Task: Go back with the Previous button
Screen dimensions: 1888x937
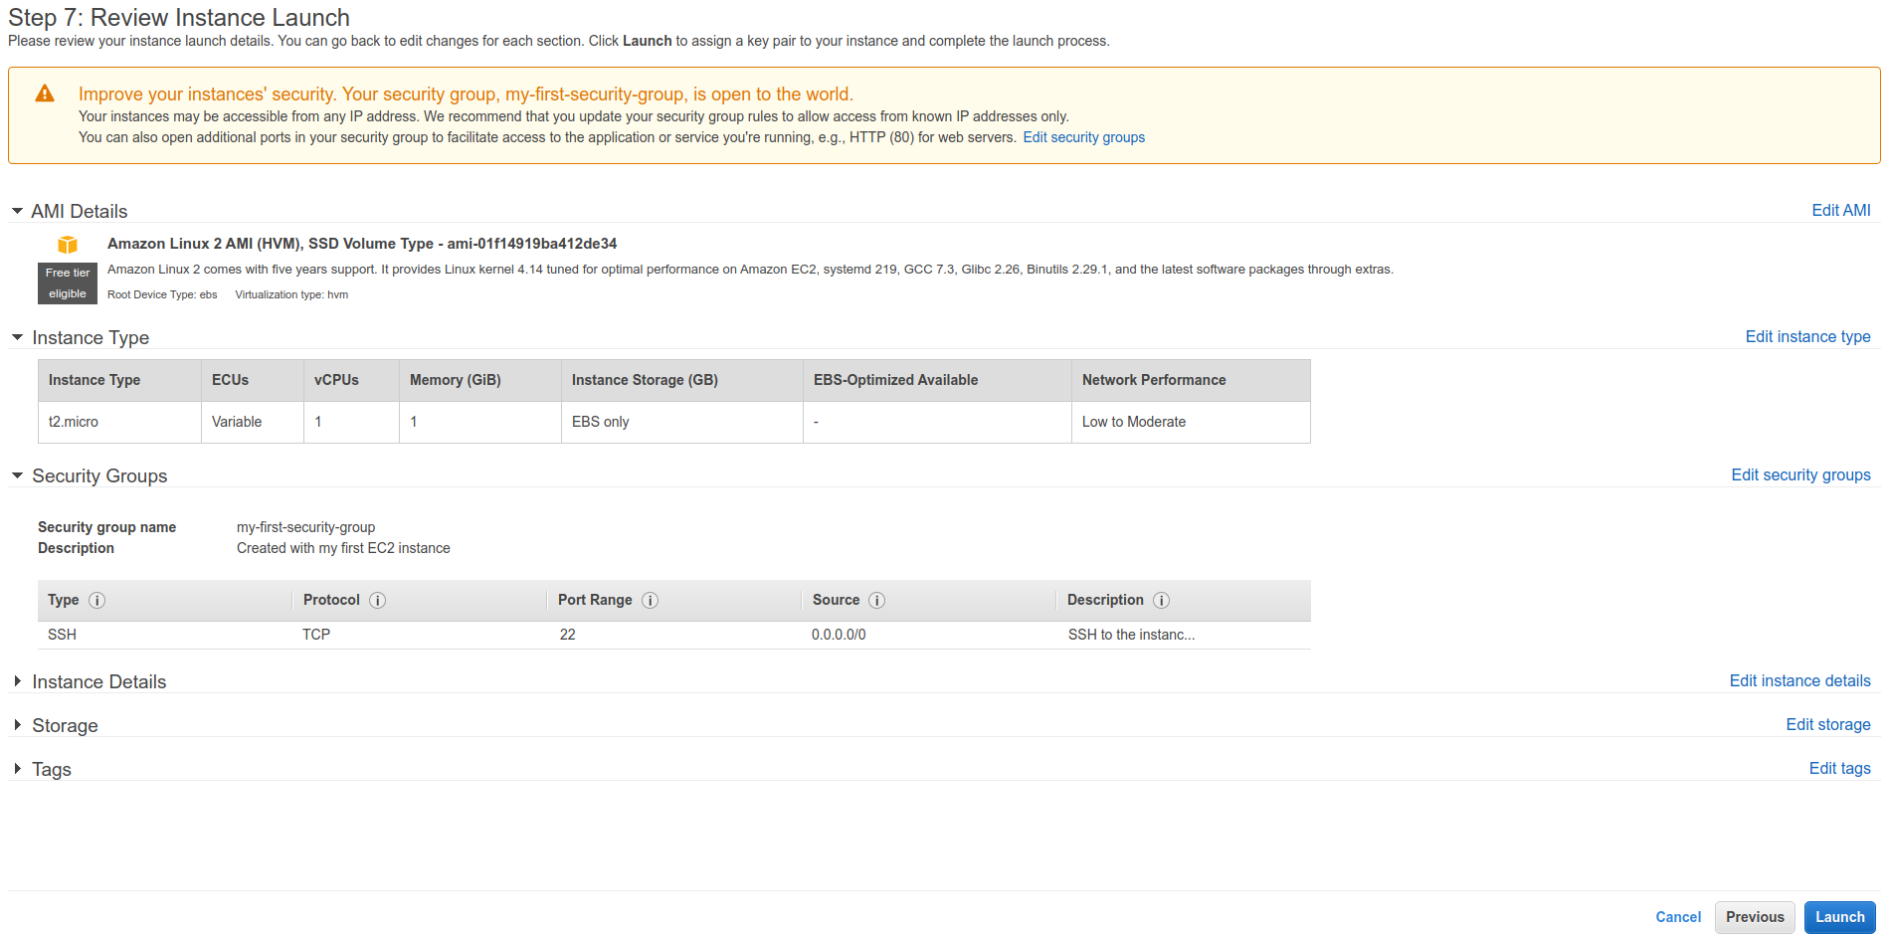Action: pyautogui.click(x=1755, y=917)
